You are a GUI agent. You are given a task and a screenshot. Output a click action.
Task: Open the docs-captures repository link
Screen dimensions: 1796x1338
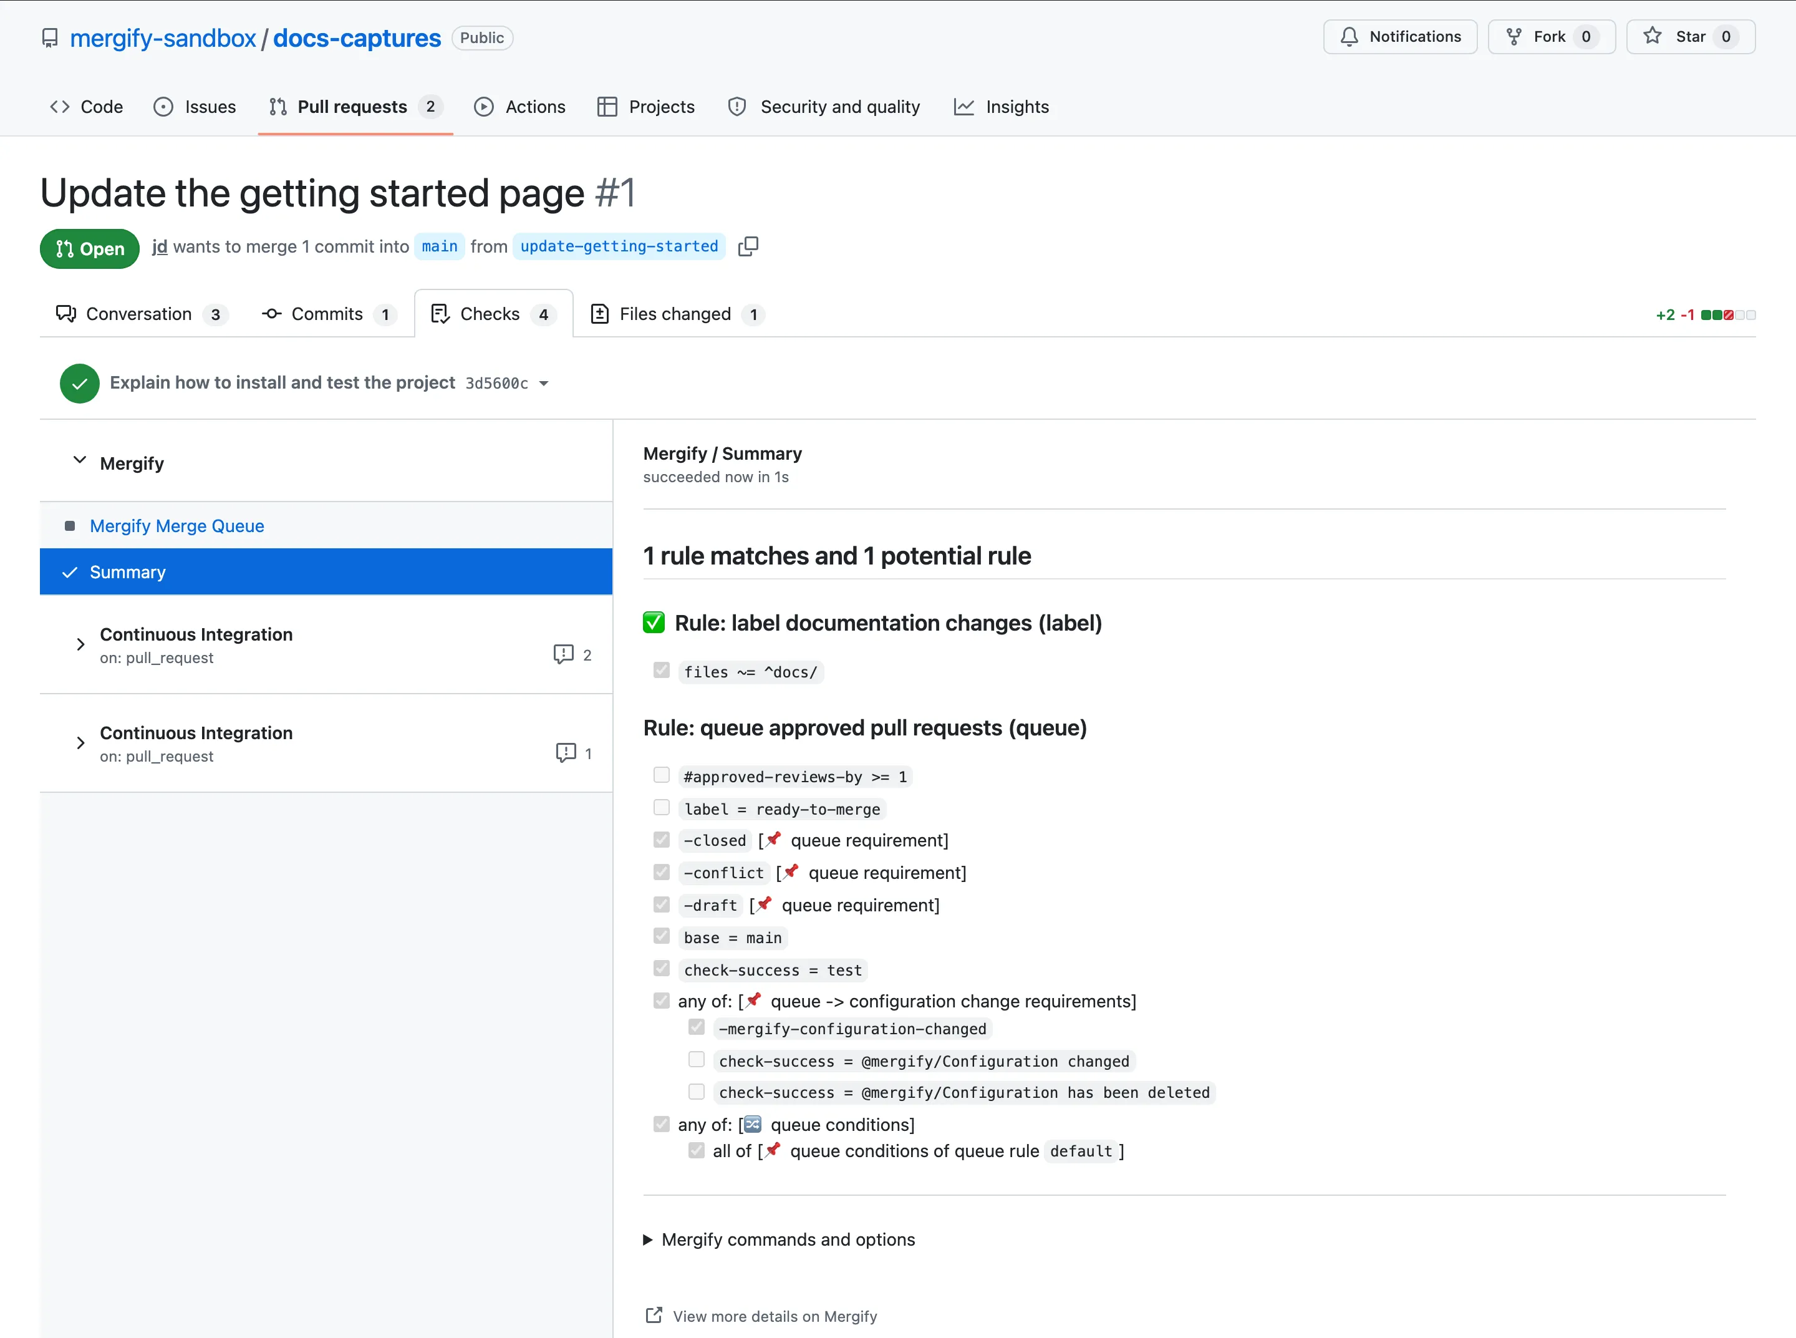pos(357,38)
